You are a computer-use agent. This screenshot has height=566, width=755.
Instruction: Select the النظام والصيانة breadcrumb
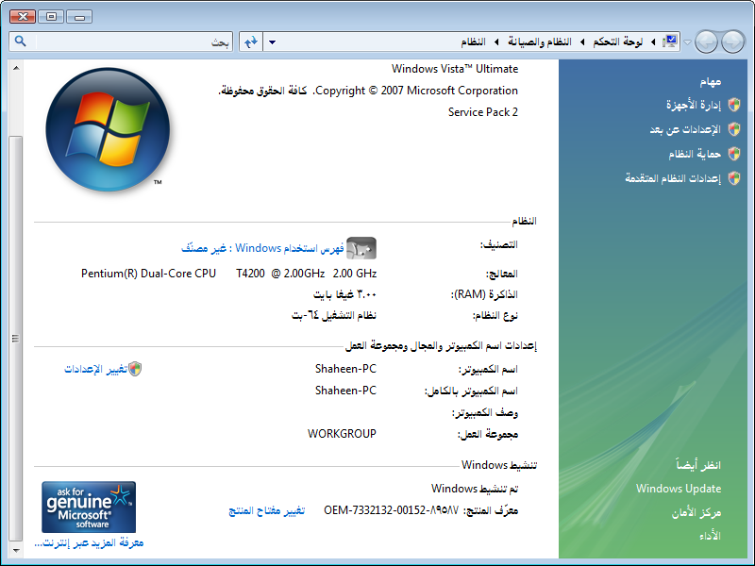(x=539, y=42)
